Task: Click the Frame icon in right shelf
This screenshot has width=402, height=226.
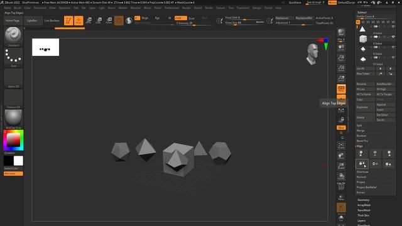Action: coord(341,146)
